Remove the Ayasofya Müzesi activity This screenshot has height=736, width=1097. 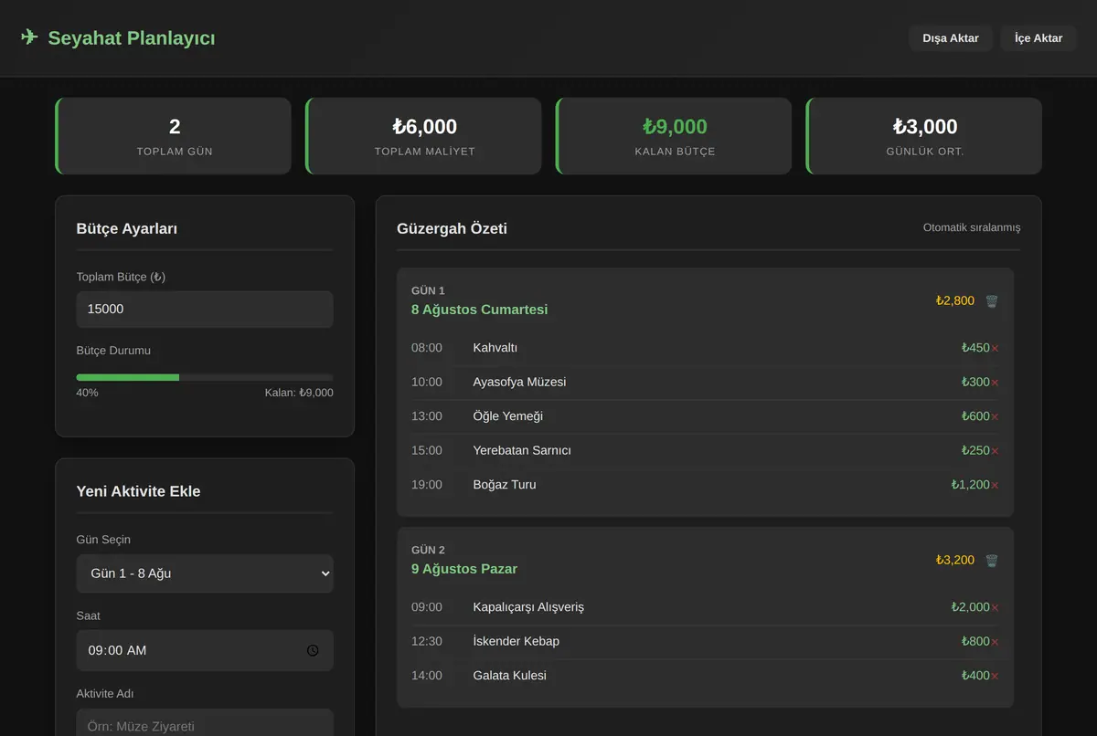tap(995, 383)
